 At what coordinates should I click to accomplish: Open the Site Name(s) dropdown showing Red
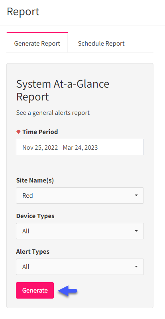coord(80,195)
